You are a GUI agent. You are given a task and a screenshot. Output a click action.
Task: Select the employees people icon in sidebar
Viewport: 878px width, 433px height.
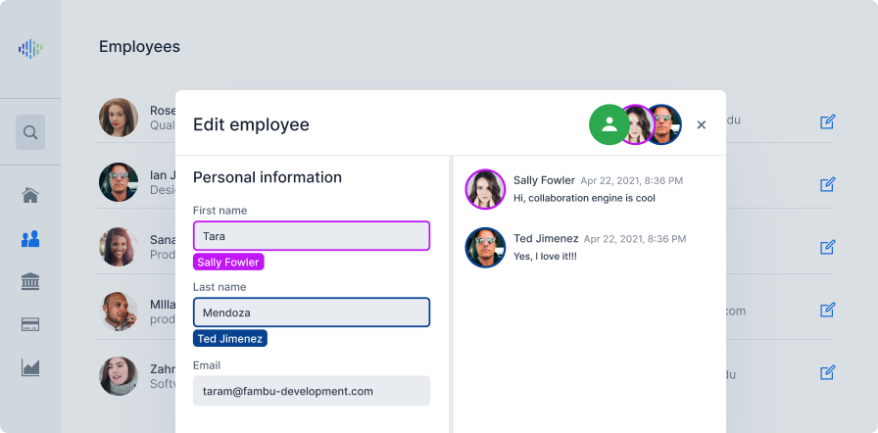coord(30,239)
